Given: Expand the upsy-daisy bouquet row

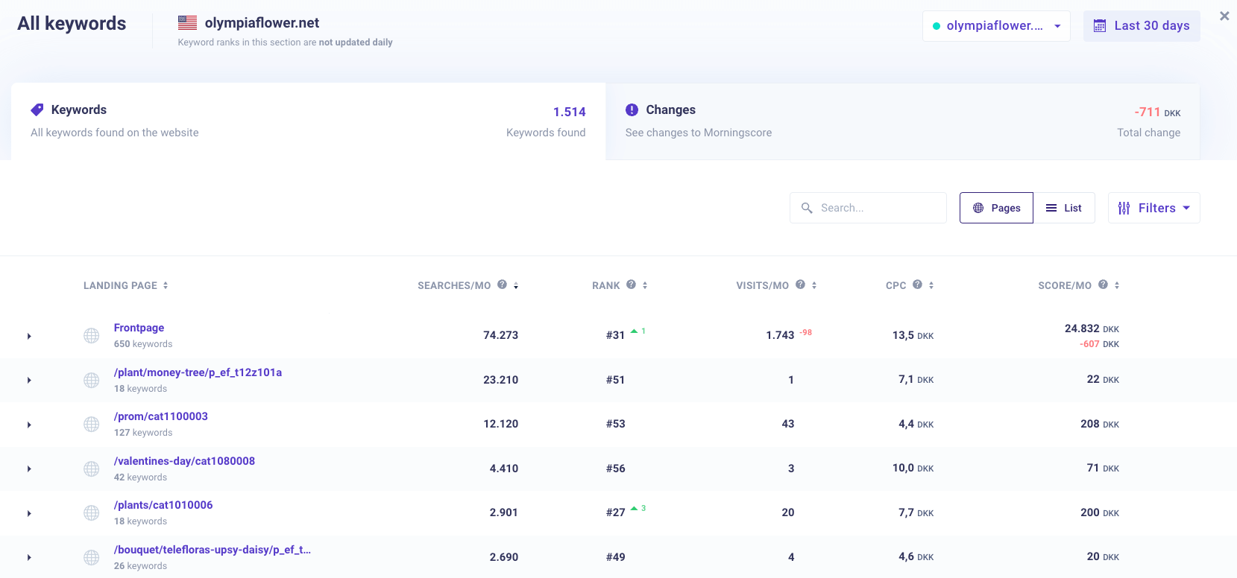Looking at the screenshot, I should point(29,558).
